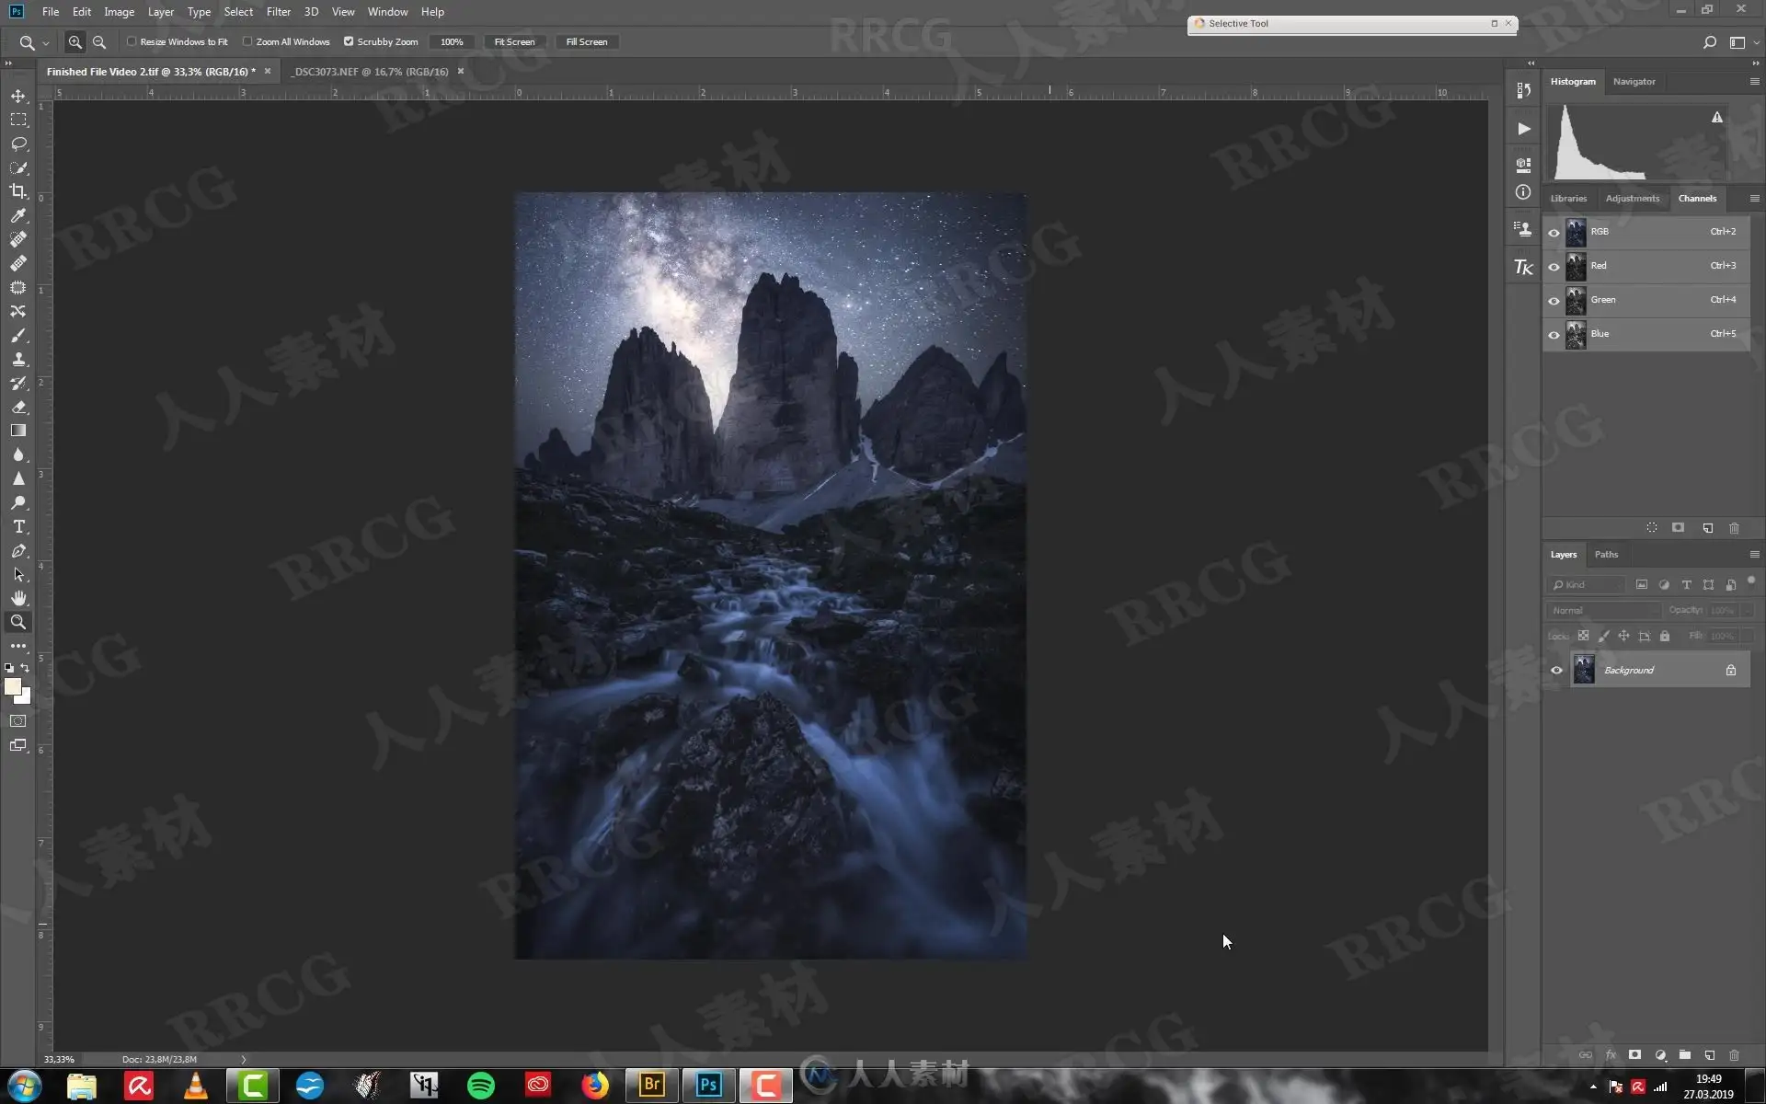Open Layers panel menu
Image resolution: width=1766 pixels, height=1104 pixels.
click(x=1754, y=555)
